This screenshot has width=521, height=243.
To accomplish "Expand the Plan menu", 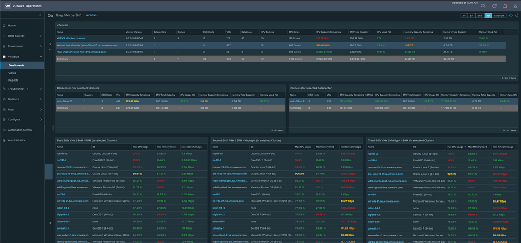I will click(x=41, y=109).
